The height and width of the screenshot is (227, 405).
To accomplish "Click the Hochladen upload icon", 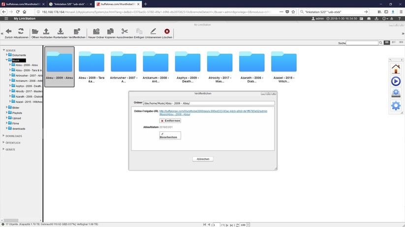I will [46, 31].
